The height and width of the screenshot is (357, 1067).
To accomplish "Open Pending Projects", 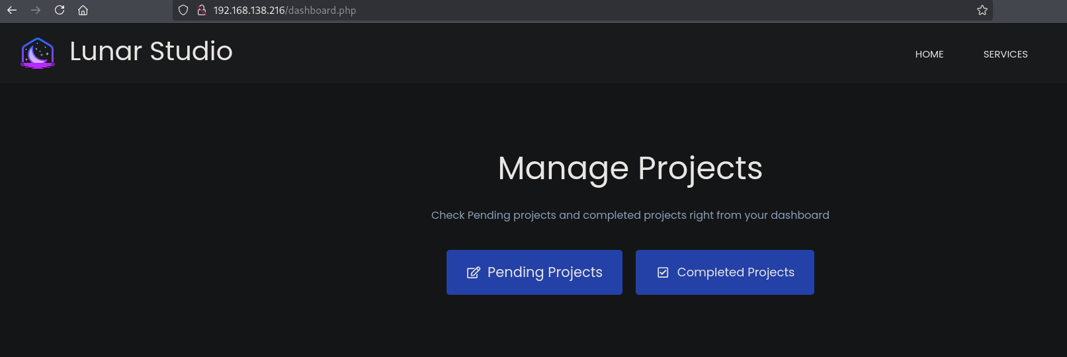I will click(544, 272).
